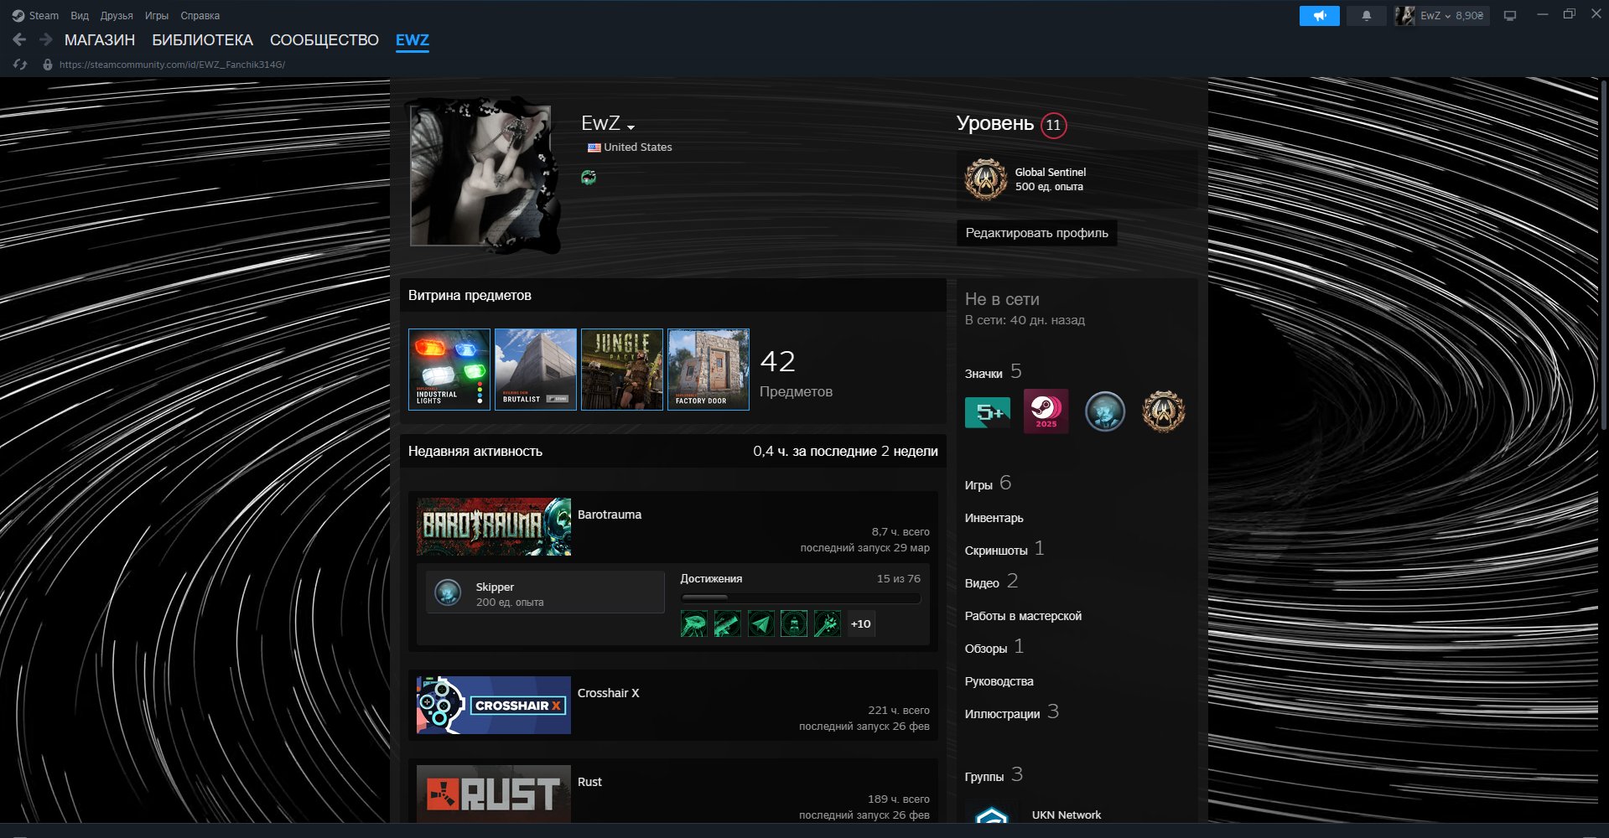This screenshot has height=838, width=1609.
Task: Switch to the МАГАЗИН tab
Action: click(x=100, y=40)
